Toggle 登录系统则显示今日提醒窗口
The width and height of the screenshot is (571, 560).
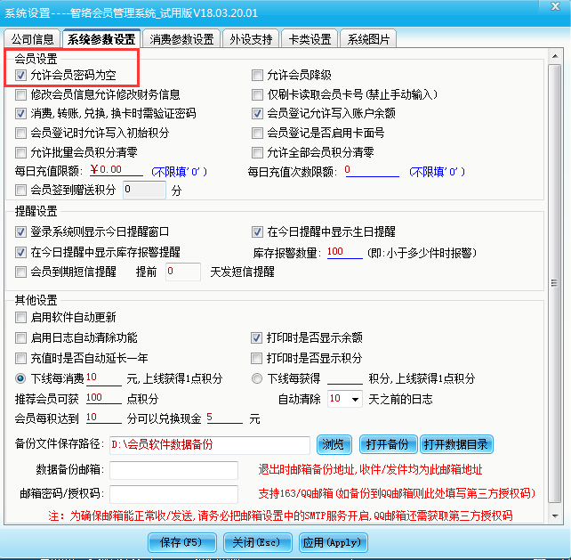click(x=20, y=231)
